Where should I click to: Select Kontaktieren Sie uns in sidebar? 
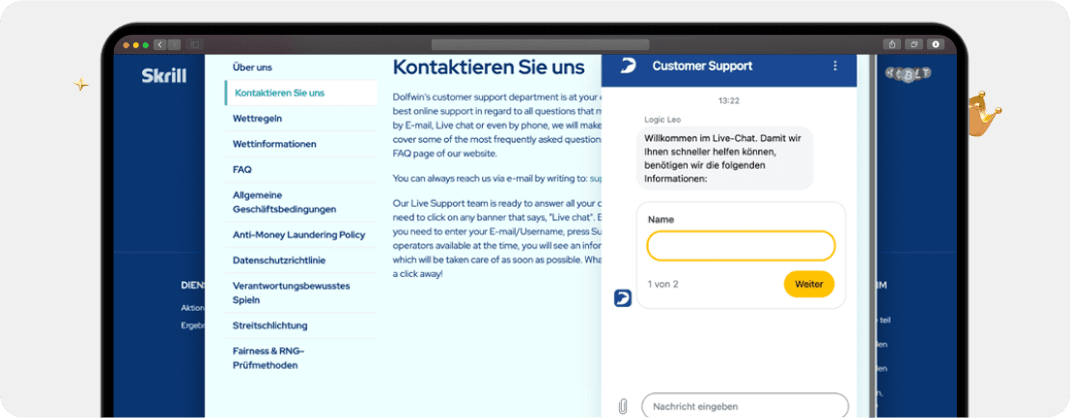pyautogui.click(x=300, y=93)
